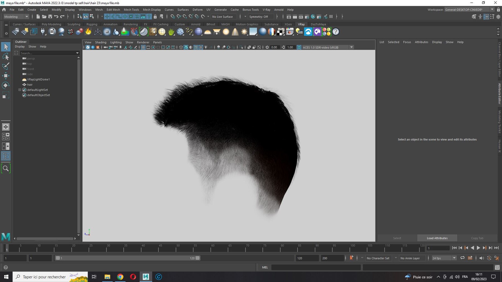Play the animation forwards
The image size is (502, 282).
point(478,248)
